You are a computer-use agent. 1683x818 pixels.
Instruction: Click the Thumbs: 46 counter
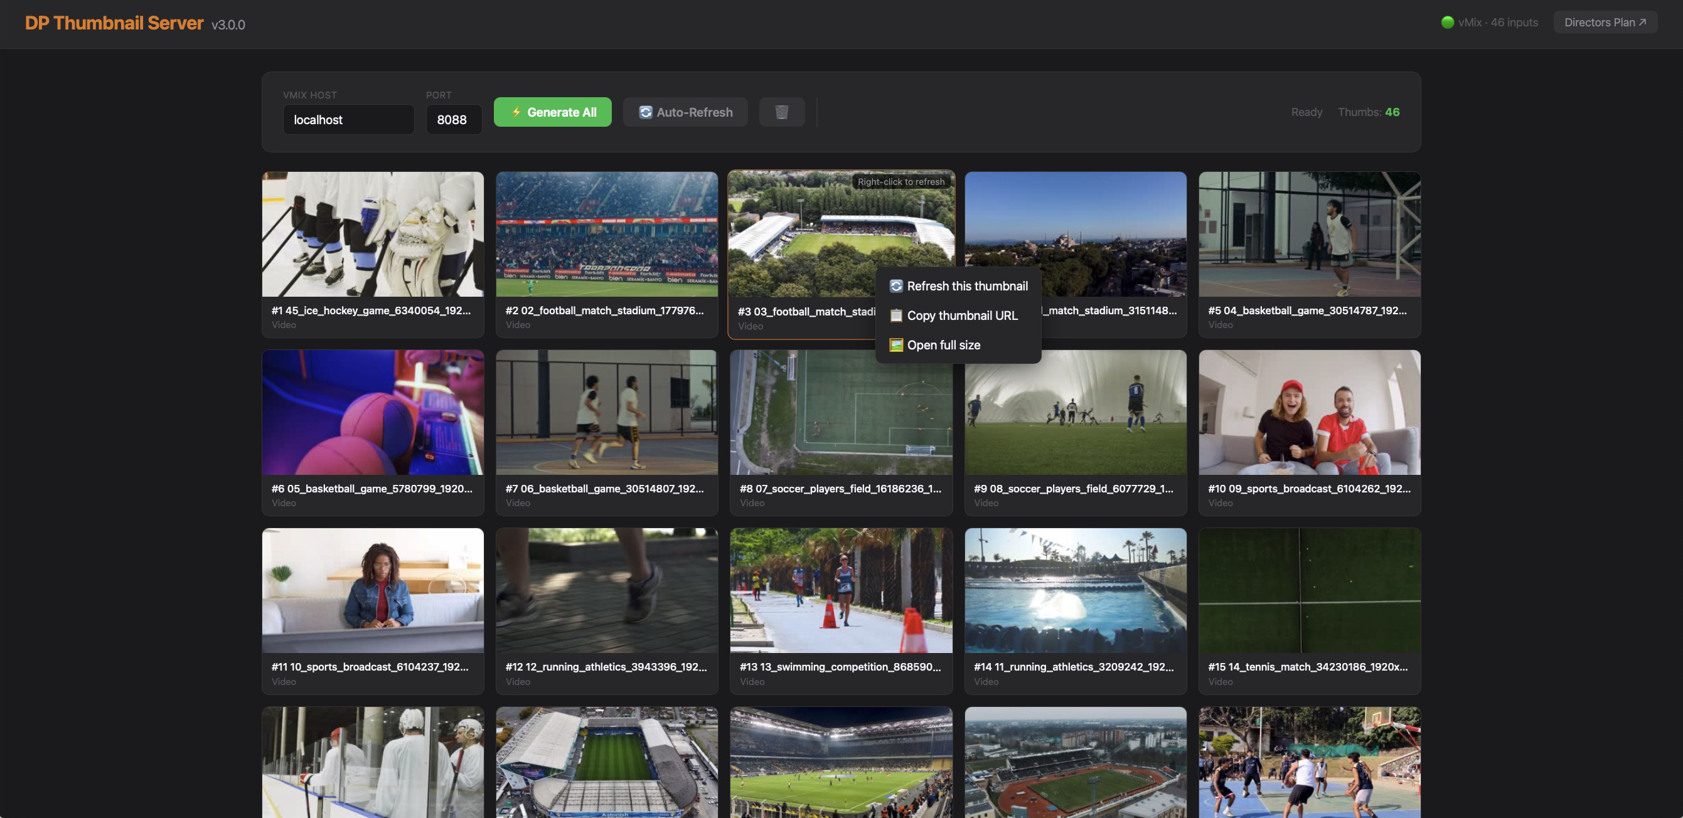pyautogui.click(x=1369, y=112)
